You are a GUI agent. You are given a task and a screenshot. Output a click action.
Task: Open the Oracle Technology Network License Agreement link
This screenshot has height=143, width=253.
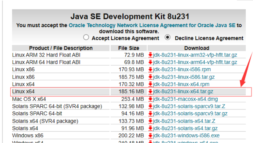pos(152,25)
